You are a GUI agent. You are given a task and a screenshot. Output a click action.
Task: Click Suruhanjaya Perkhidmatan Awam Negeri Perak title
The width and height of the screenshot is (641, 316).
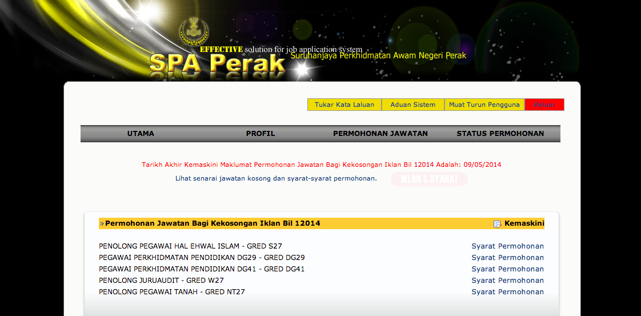point(378,55)
